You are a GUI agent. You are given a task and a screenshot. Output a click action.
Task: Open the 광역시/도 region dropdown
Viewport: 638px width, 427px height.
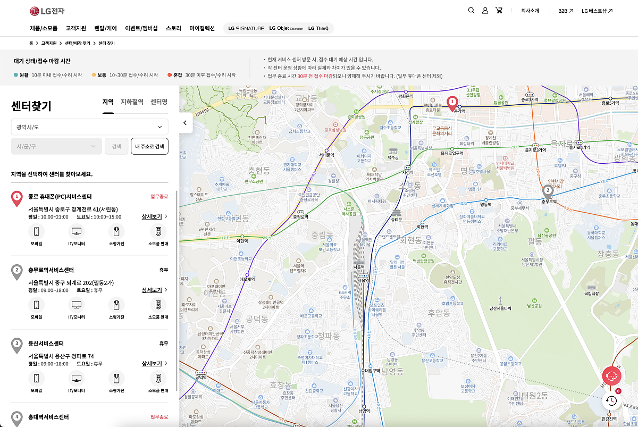pos(90,127)
